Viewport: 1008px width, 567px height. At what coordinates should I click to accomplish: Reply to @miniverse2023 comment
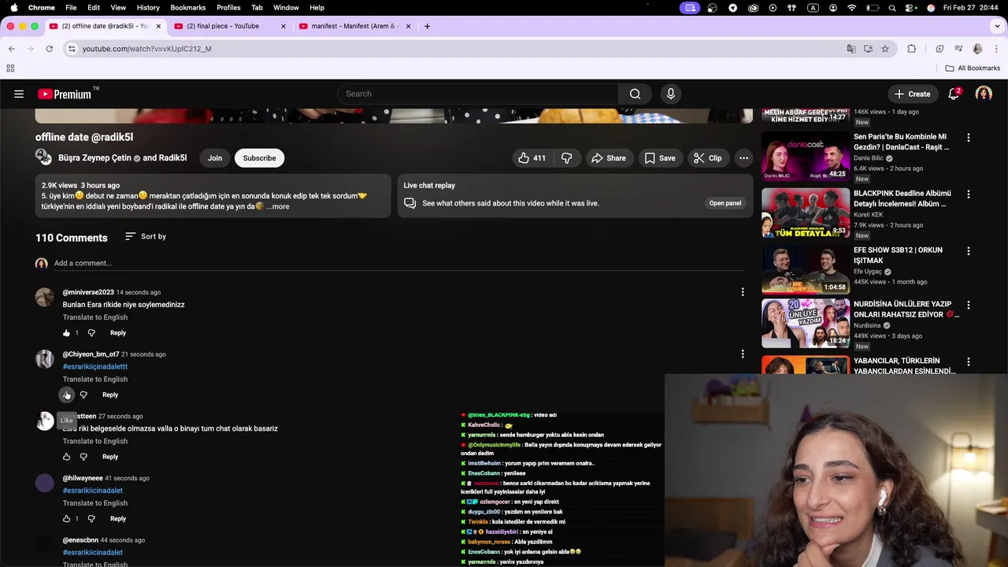[x=118, y=333]
